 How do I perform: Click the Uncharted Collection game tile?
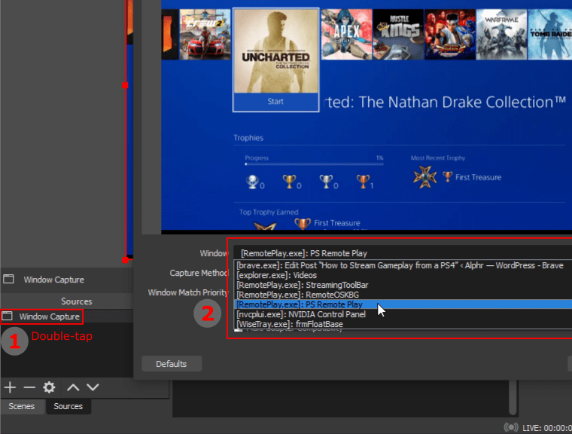(x=275, y=51)
